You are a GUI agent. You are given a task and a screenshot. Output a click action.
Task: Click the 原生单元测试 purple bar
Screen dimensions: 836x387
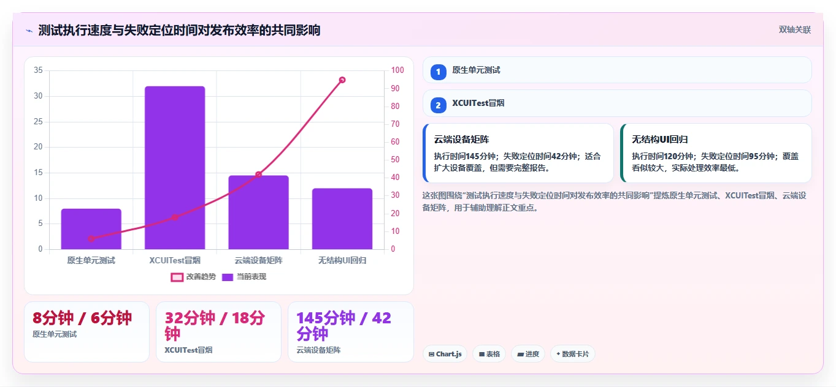[x=91, y=229]
